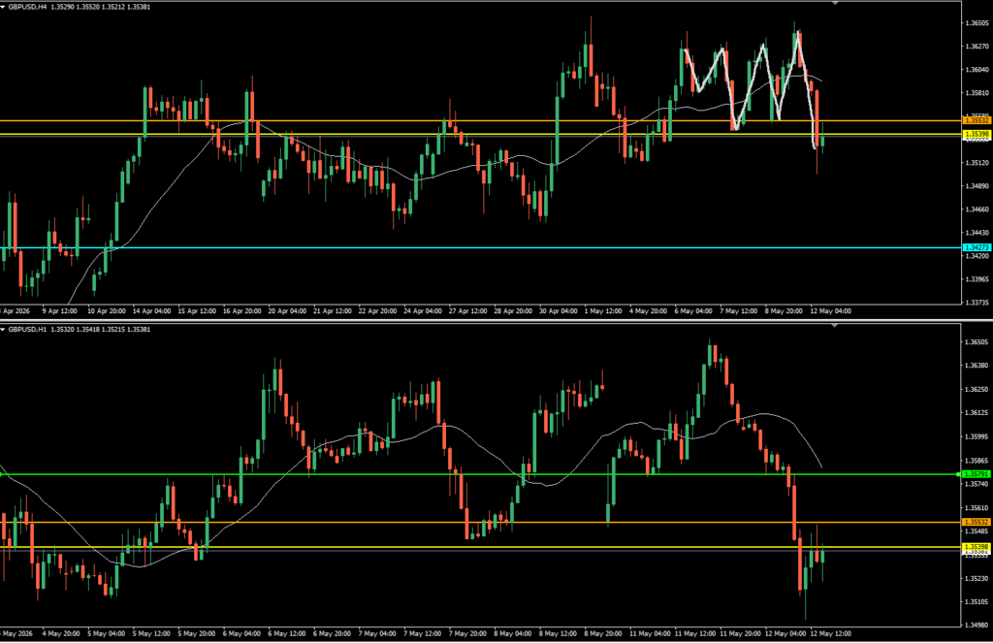Open the GBPUSD,H4 chart title dropdown arrow

3,7
